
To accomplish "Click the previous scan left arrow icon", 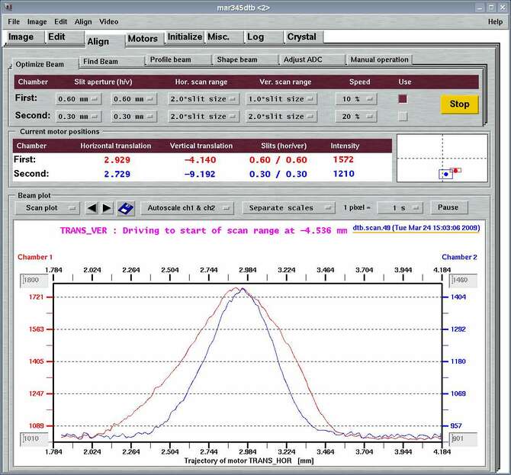I will 92,207.
